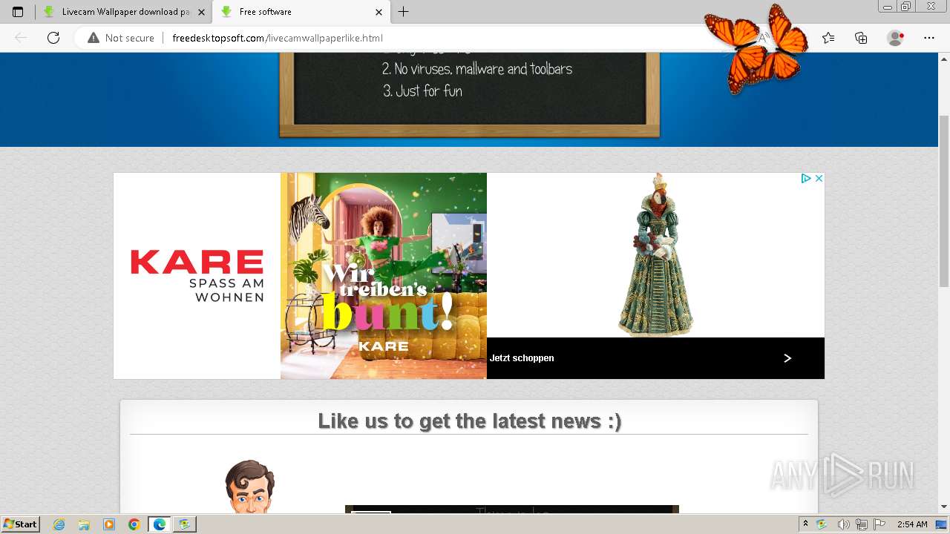The height and width of the screenshot is (534, 950).
Task: View the parrot figurine product ad
Action: coord(655,255)
